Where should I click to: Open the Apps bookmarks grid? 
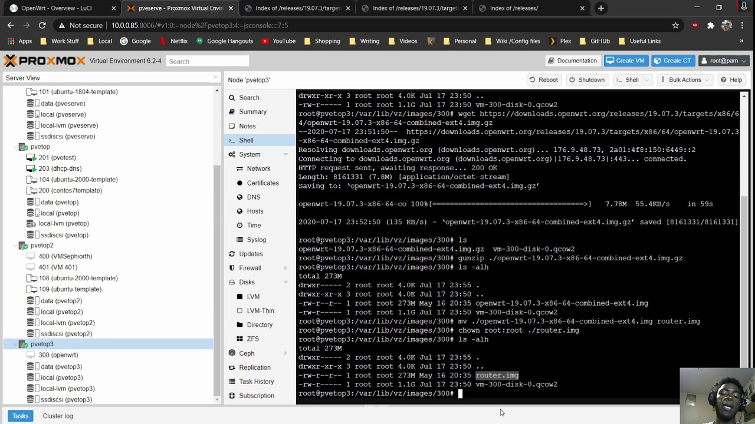[19, 41]
